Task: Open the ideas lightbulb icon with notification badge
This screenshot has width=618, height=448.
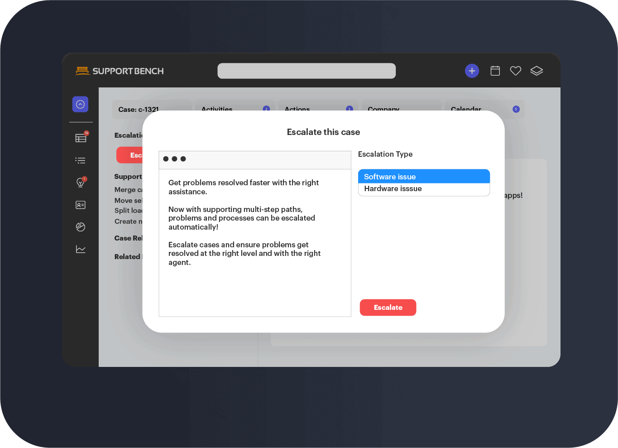Action: point(81,182)
